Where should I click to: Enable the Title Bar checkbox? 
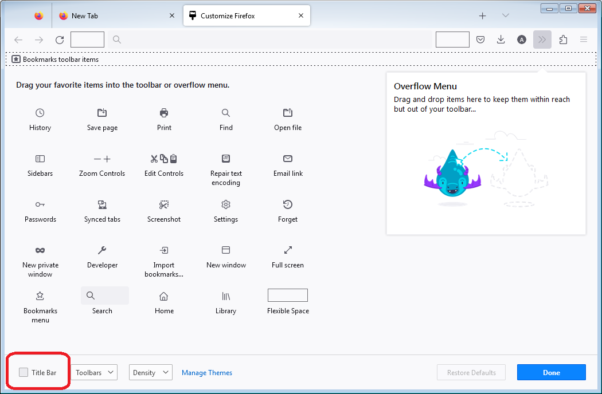[x=24, y=372]
